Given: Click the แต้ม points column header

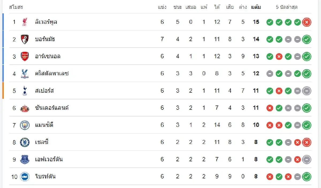Looking at the screenshot, I should point(256,7).
